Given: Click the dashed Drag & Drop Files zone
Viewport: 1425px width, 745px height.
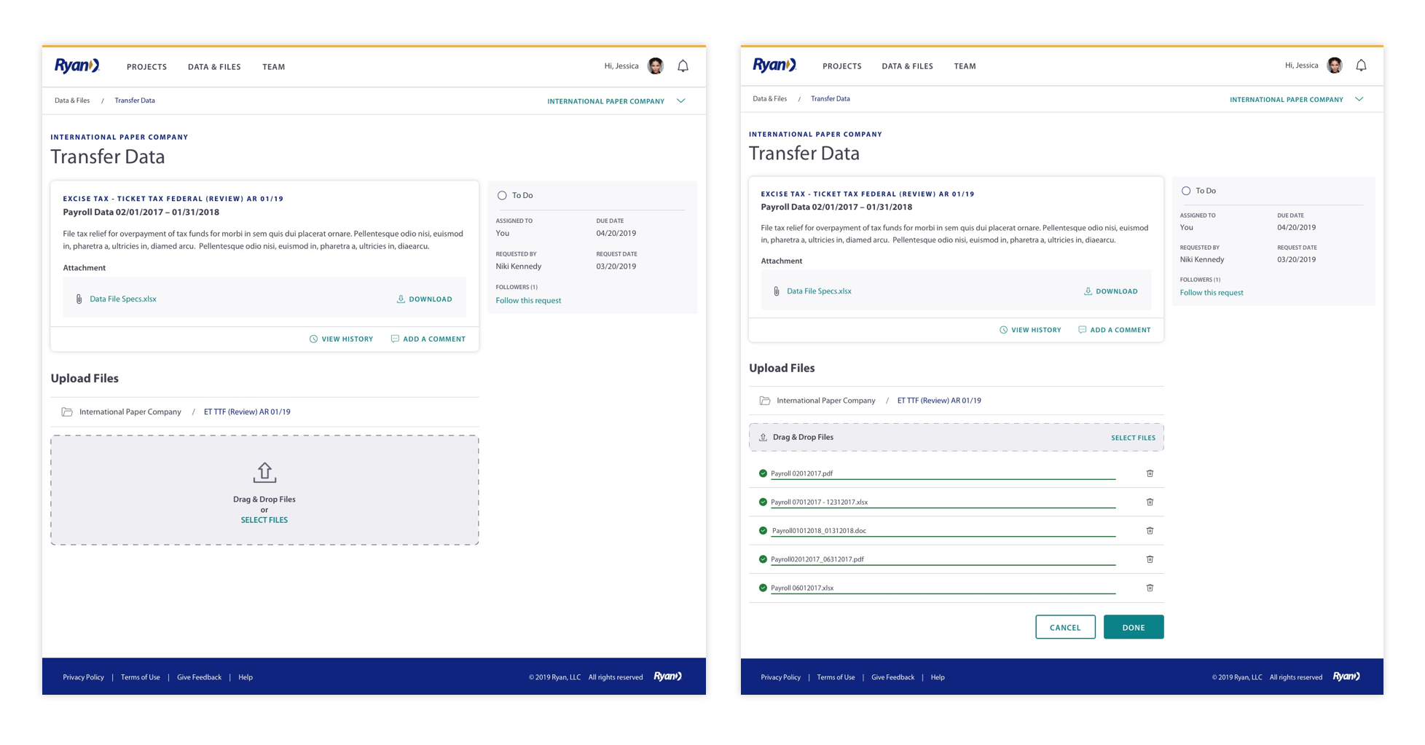Looking at the screenshot, I should (x=264, y=490).
